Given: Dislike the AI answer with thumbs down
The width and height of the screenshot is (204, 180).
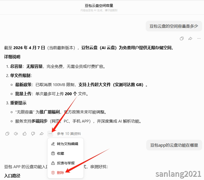Looking at the screenshot, I should pyautogui.click(x=33, y=134).
